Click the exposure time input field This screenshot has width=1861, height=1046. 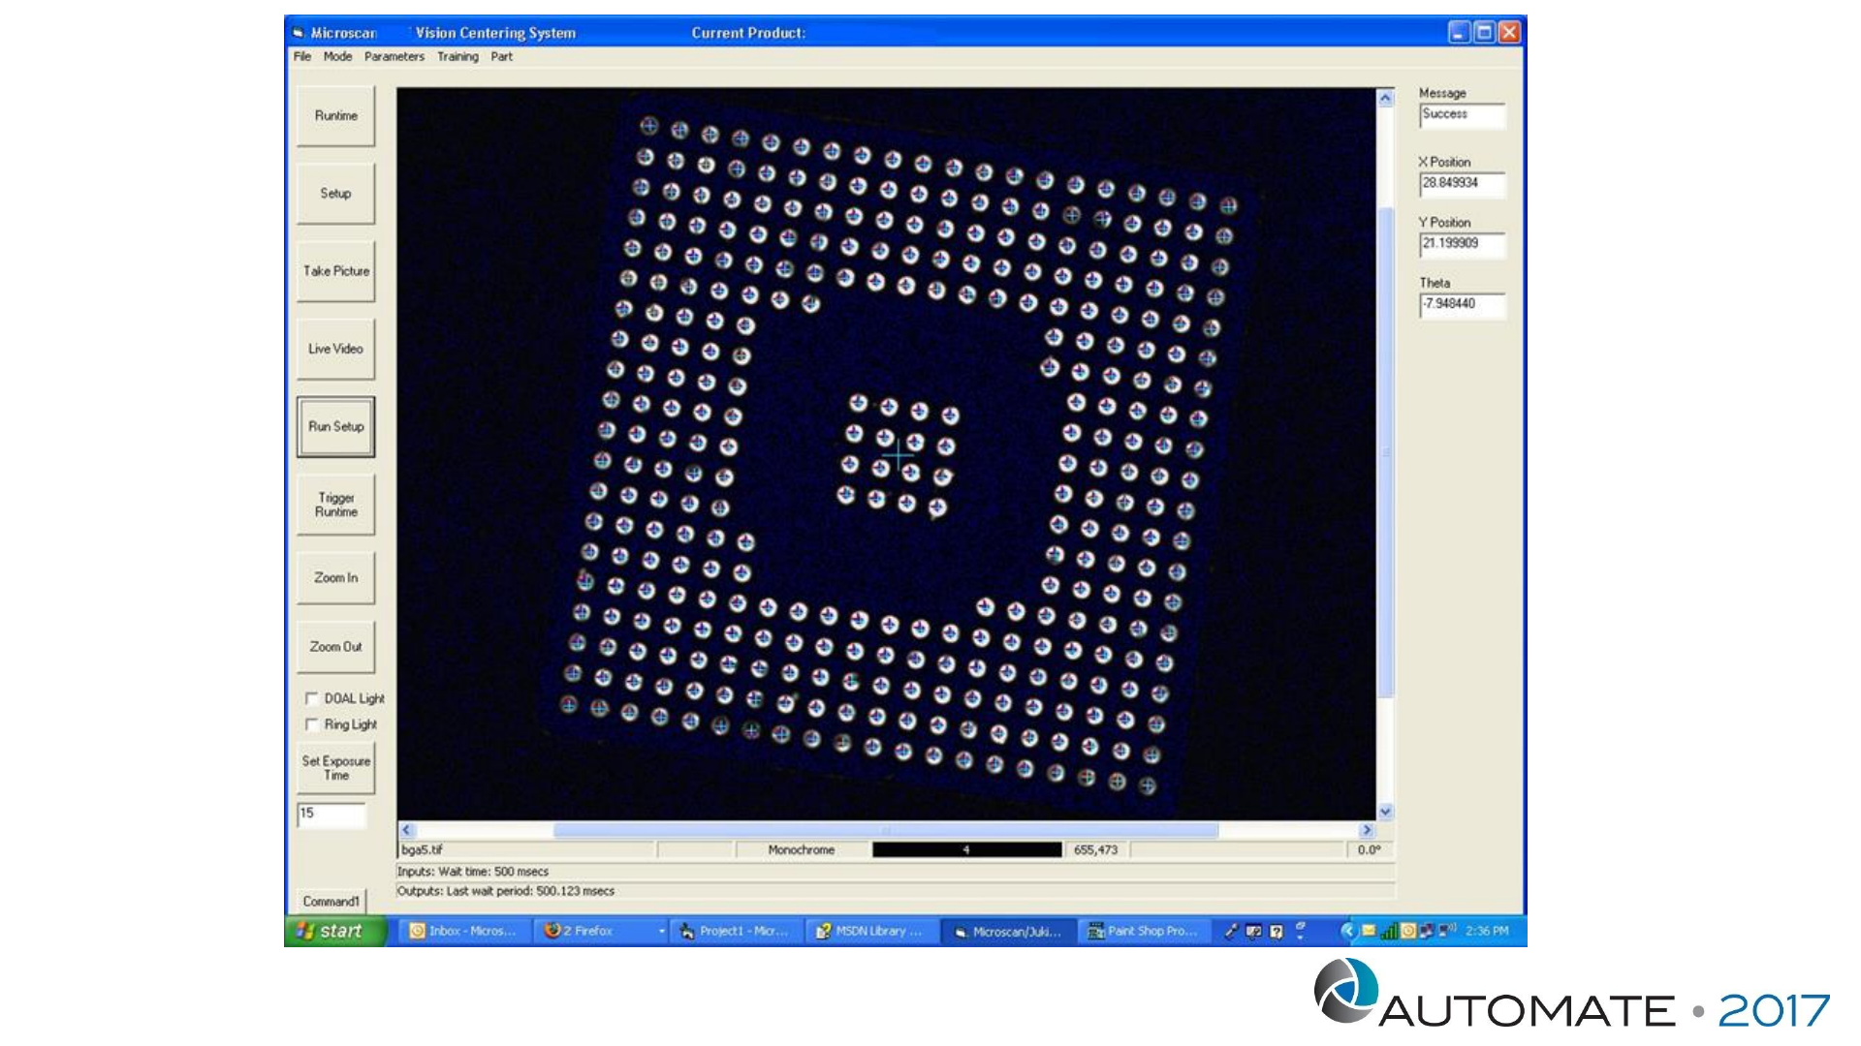click(331, 815)
